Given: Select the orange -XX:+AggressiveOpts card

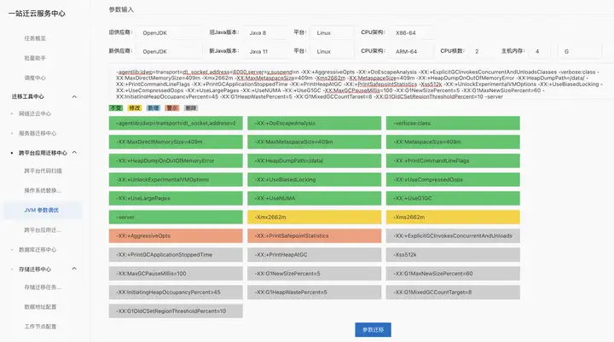Looking at the screenshot, I should [176, 236].
